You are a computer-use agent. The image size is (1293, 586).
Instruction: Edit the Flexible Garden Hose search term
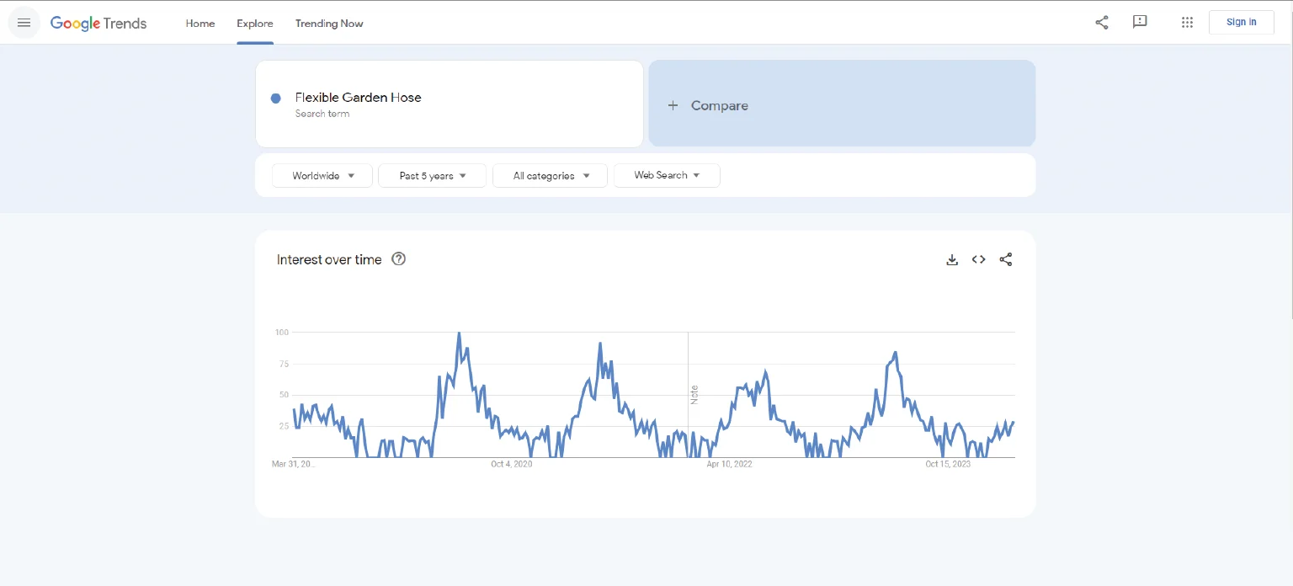click(359, 98)
